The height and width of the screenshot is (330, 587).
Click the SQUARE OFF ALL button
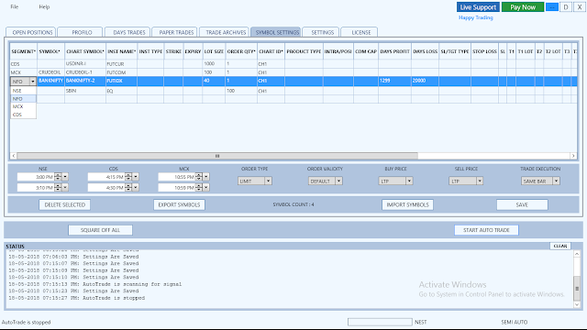tap(100, 230)
